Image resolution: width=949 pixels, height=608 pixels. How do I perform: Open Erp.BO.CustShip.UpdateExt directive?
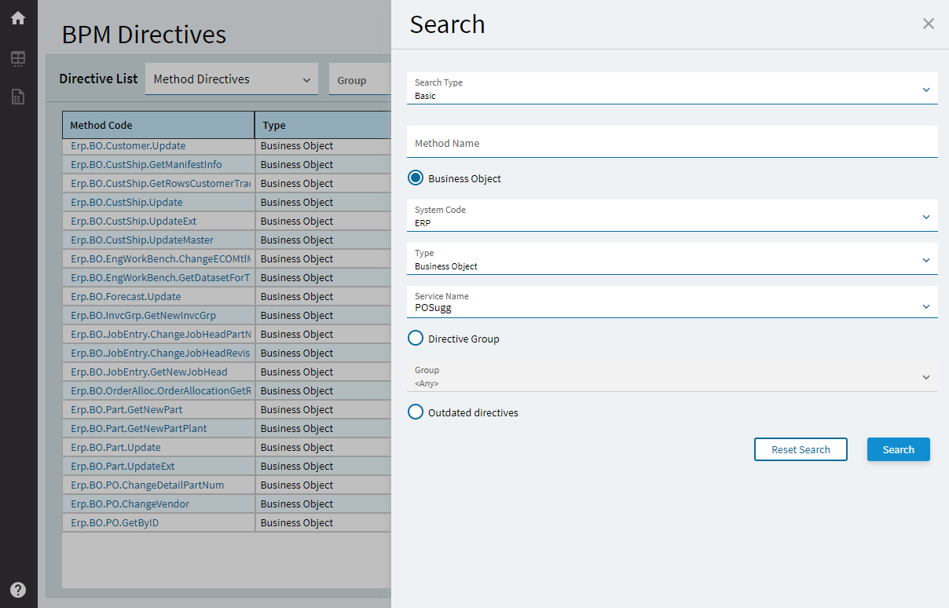click(x=134, y=222)
